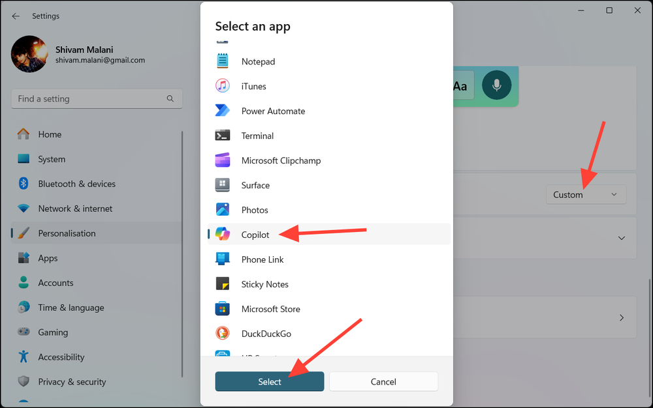Open the settings entry with the right arrow
Screen dimensions: 653x408
[621, 317]
